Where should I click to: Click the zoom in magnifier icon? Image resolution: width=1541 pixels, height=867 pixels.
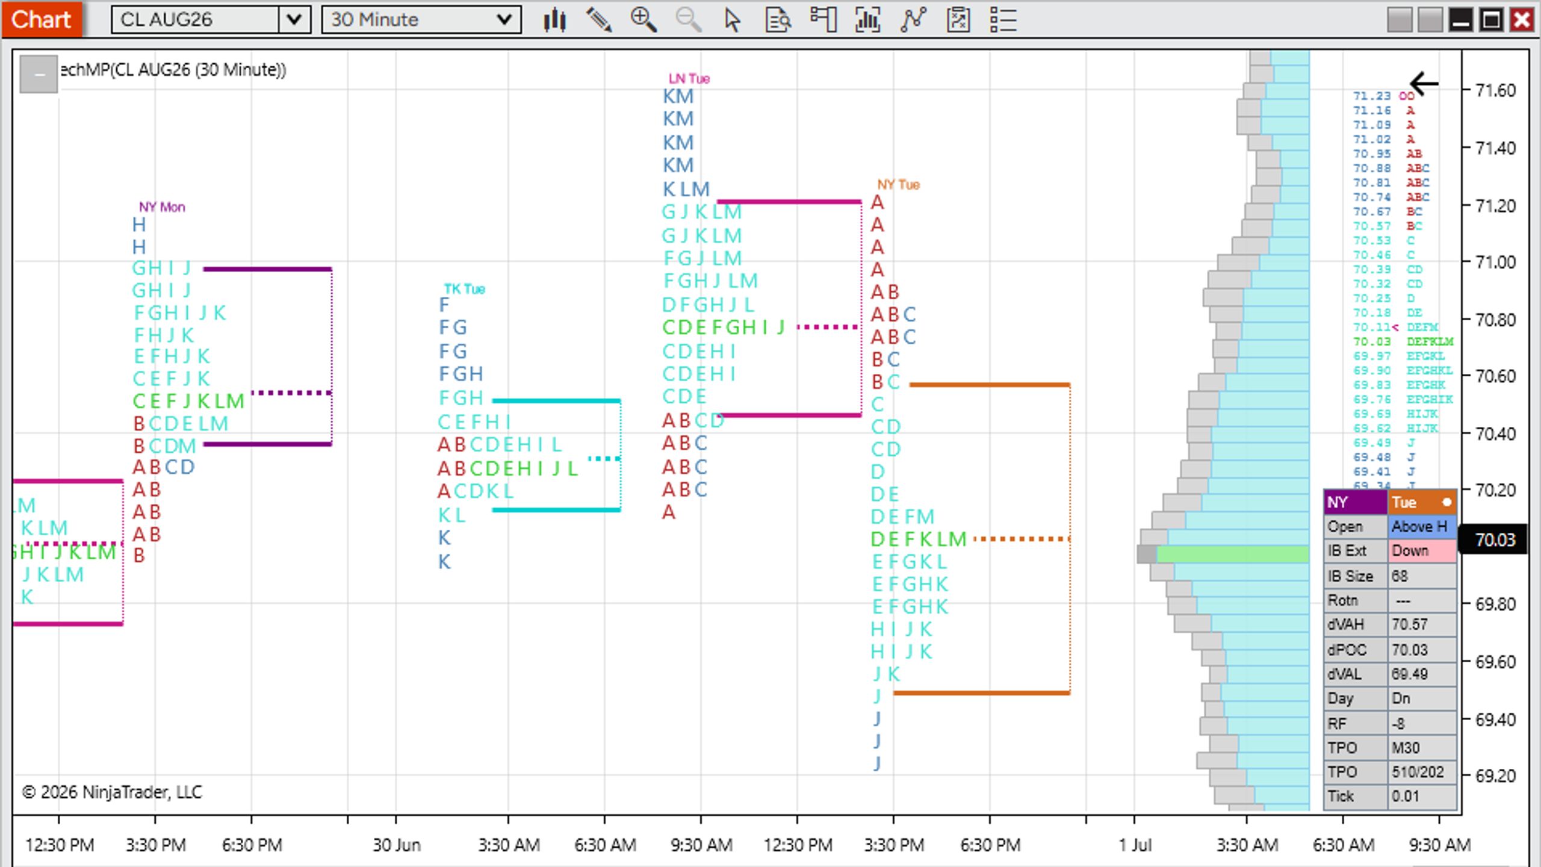coord(643,20)
